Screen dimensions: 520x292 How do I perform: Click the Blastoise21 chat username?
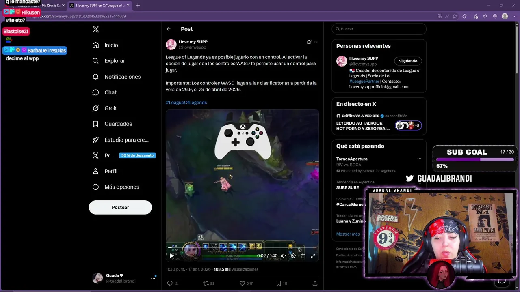[16, 31]
